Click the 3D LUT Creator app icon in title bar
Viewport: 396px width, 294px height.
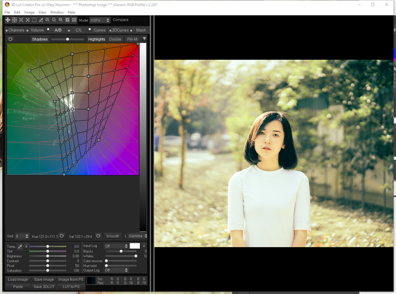click(x=7, y=5)
